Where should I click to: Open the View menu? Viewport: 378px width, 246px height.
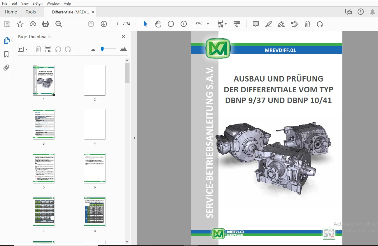coord(25,4)
